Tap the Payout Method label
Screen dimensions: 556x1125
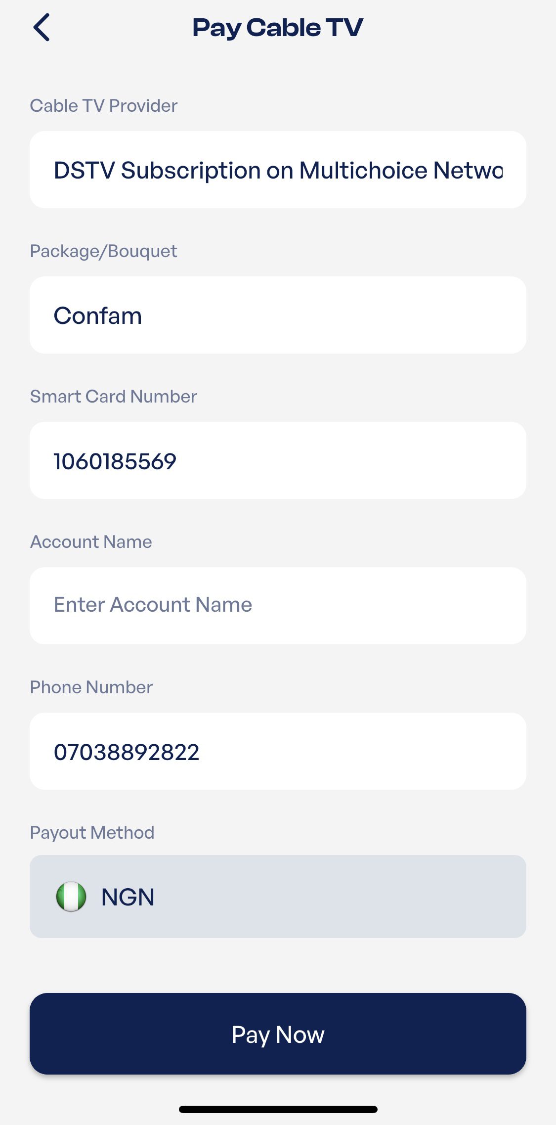[92, 833]
